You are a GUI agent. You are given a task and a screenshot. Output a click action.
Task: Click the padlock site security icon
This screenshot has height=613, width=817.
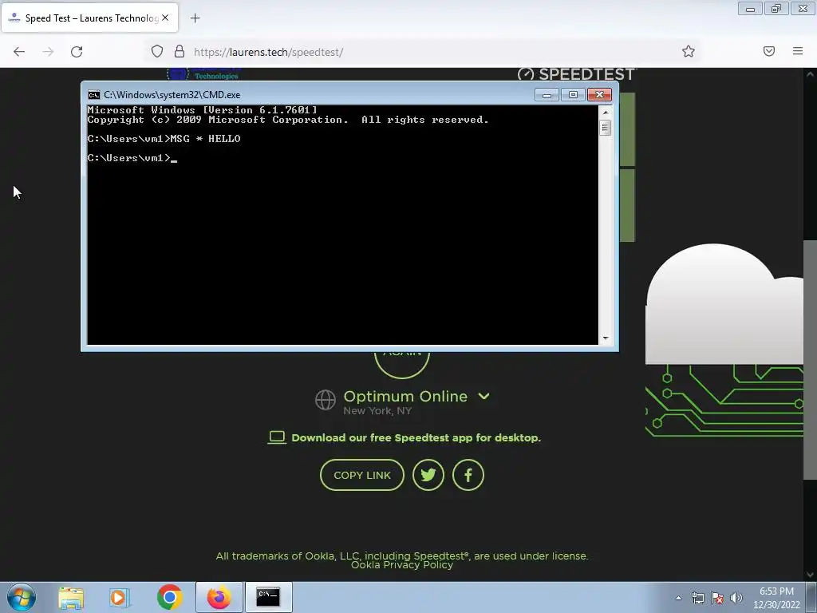pyautogui.click(x=180, y=51)
